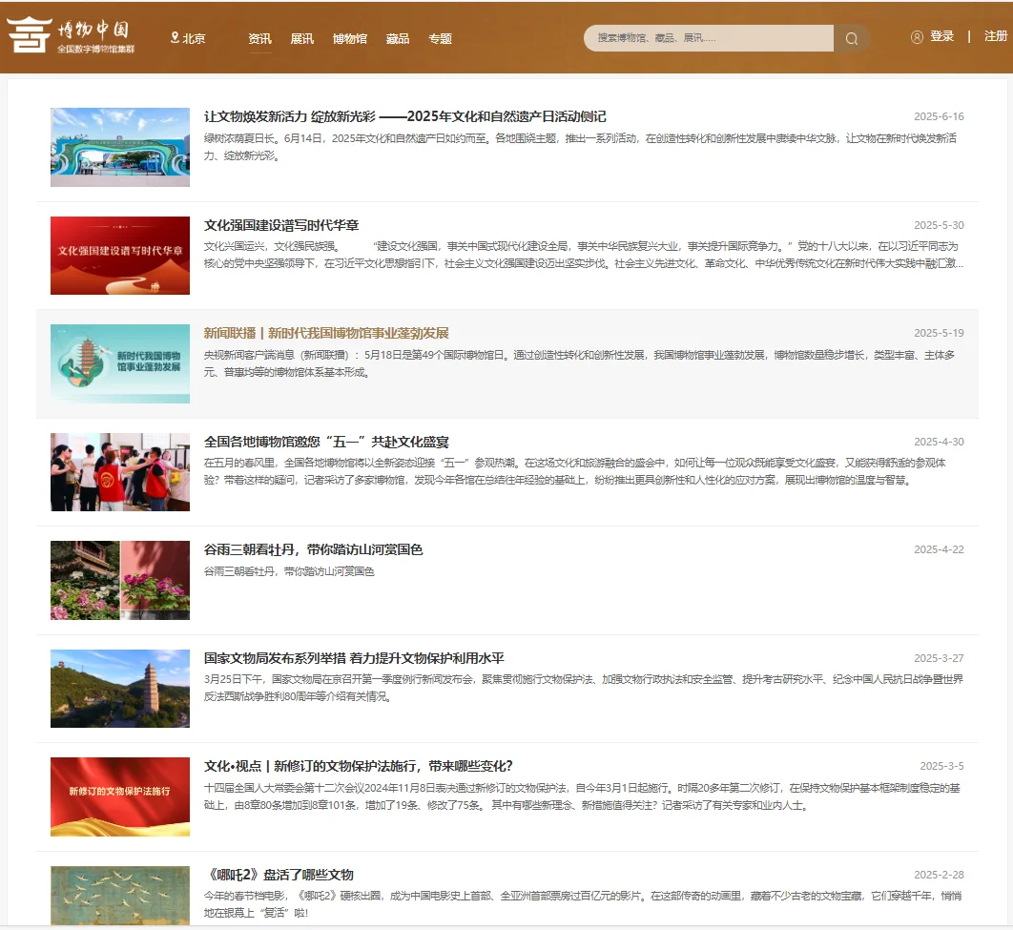The width and height of the screenshot is (1013, 930).
Task: Click the grey 谷雨三朝看牡丹 summary line
Action: click(289, 571)
